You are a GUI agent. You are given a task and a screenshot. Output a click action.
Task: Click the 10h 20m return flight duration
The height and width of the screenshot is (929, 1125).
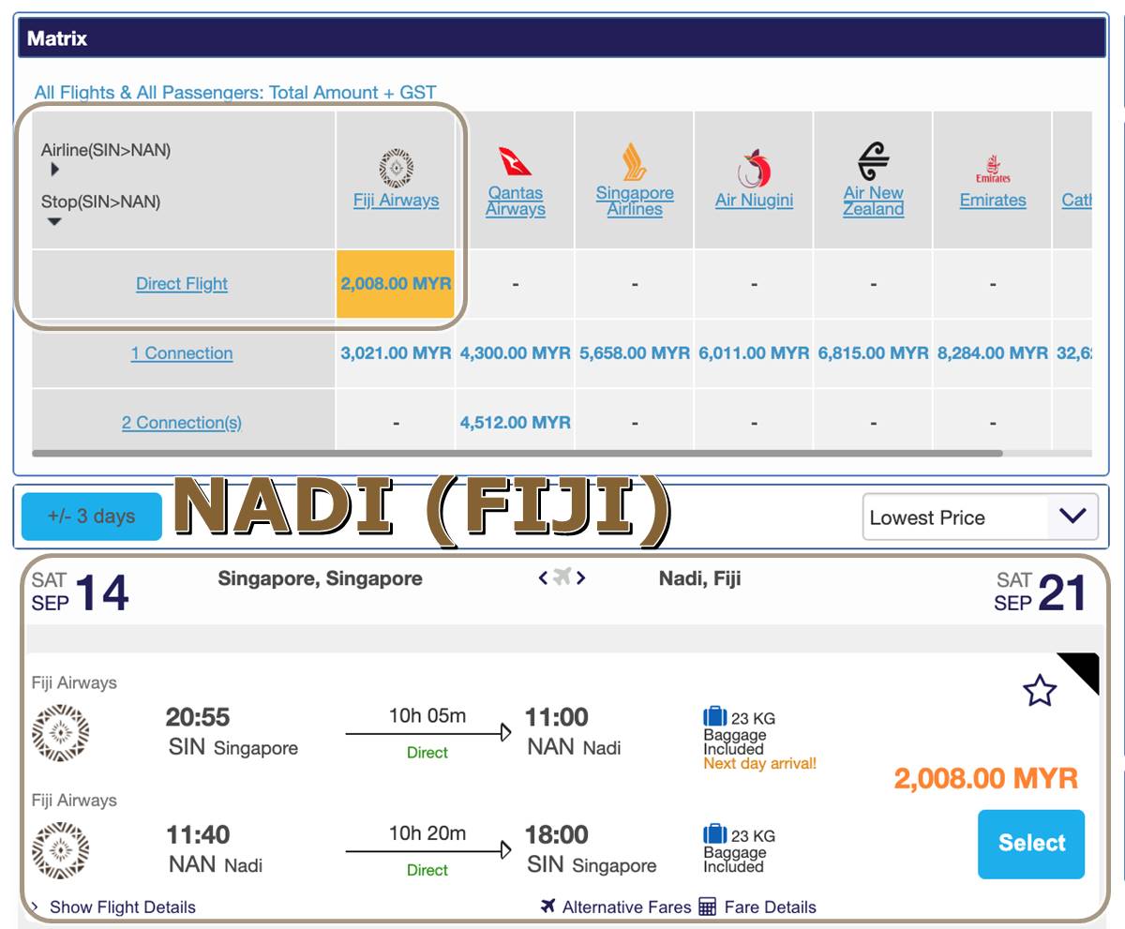(x=427, y=832)
